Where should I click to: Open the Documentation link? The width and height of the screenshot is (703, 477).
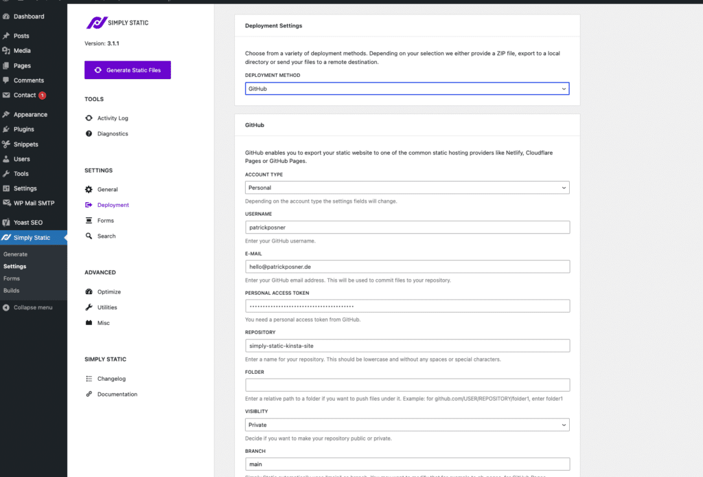[117, 394]
